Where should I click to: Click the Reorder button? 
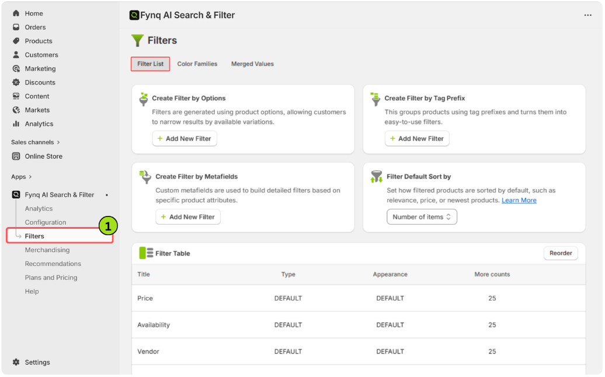(x=561, y=254)
